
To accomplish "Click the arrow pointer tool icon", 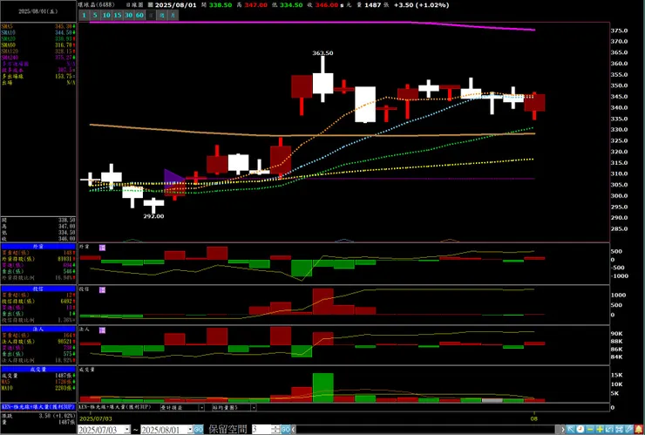I will click(x=571, y=430).
